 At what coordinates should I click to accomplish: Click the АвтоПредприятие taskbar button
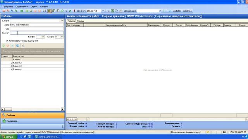coord(48,137)
